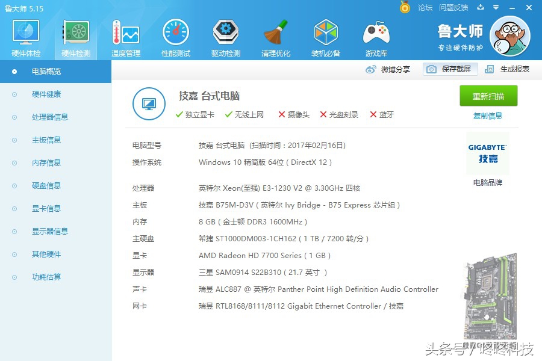Click the 复制信息 copy information link
Screen dimensions: 542x361
488,115
